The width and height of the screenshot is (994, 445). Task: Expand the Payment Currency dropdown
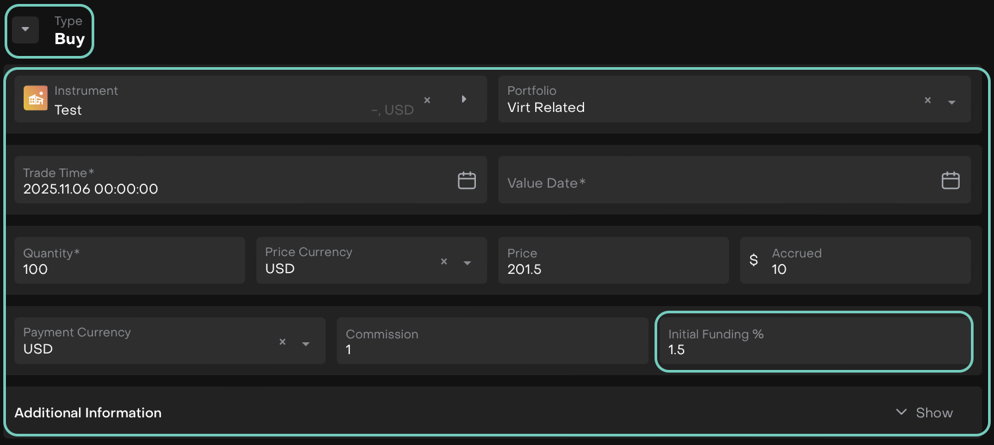click(x=306, y=344)
